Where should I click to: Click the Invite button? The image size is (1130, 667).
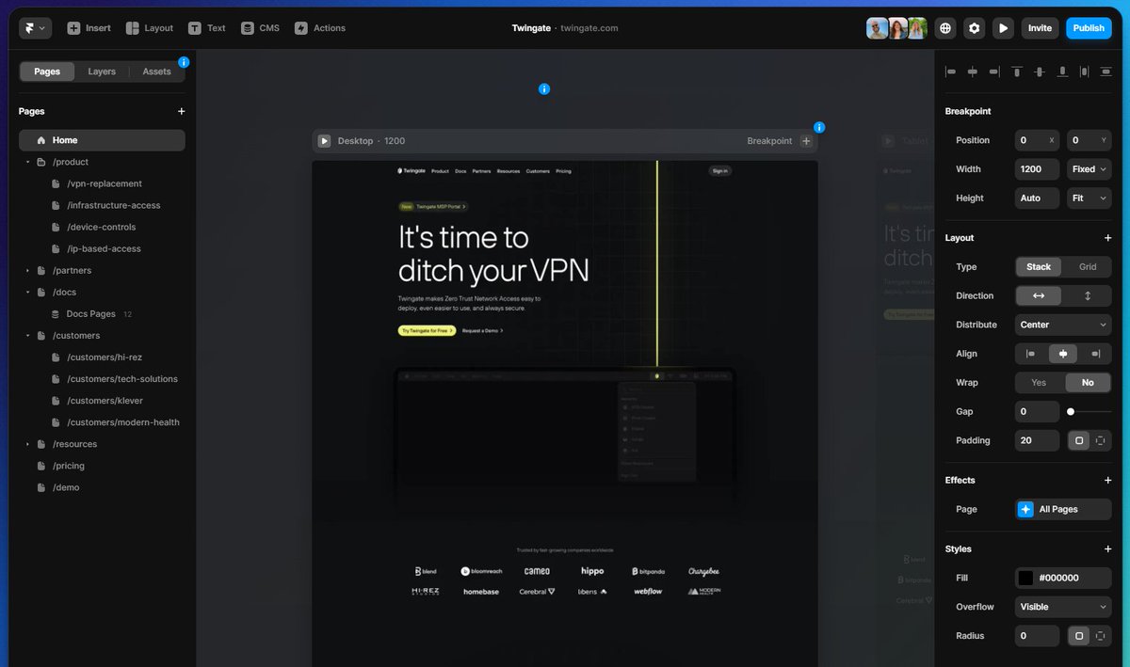1040,28
